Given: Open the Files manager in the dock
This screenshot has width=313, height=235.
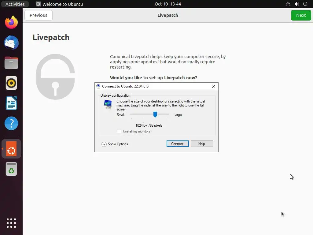Looking at the screenshot, I should (x=11, y=63).
